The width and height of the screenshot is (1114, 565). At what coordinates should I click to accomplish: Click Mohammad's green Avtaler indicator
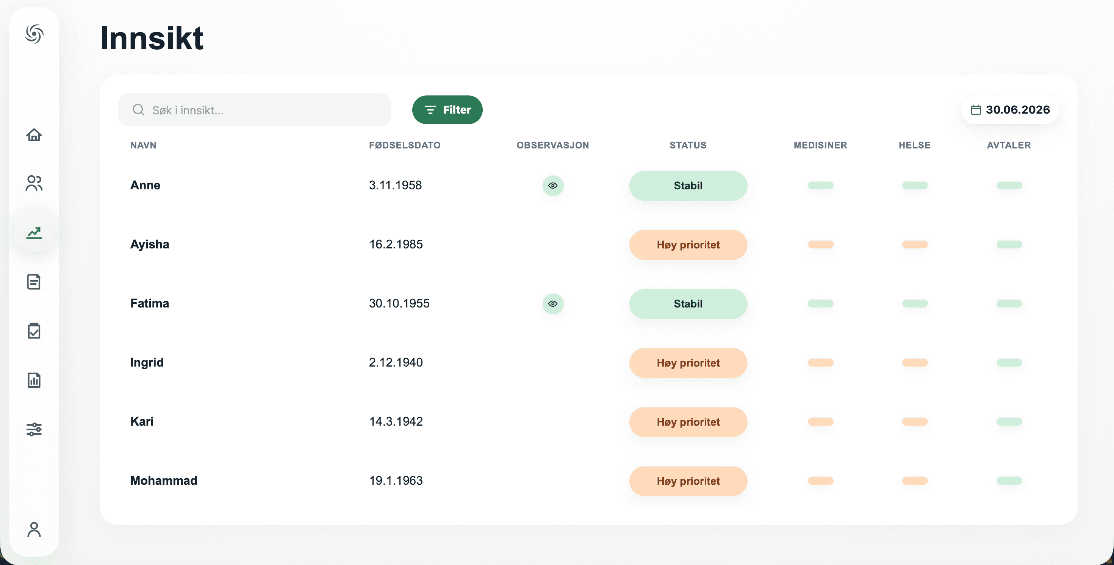tap(1009, 481)
